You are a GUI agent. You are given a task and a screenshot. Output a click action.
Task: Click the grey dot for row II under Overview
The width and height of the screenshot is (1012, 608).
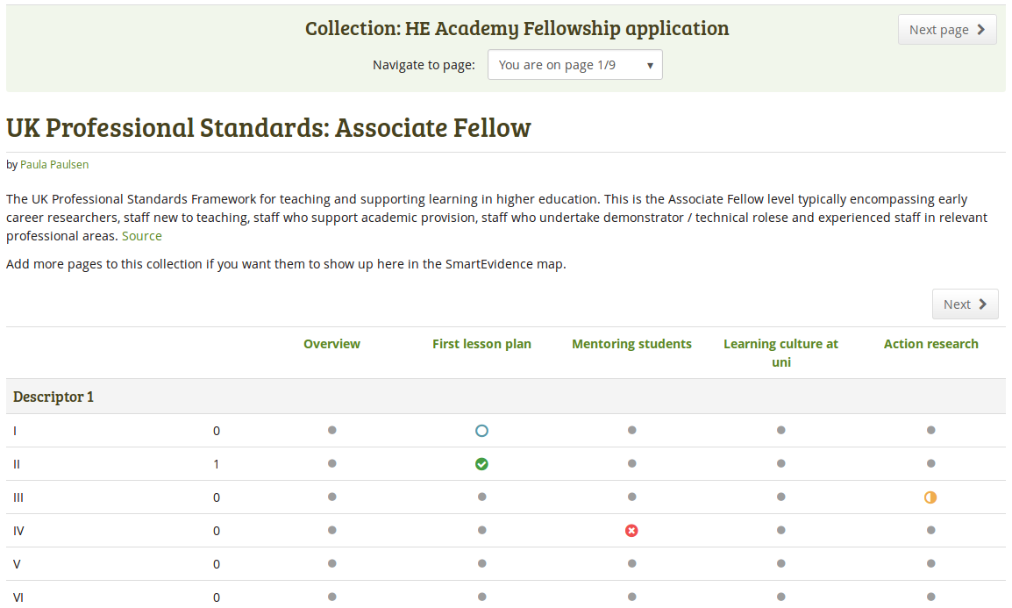[331, 463]
